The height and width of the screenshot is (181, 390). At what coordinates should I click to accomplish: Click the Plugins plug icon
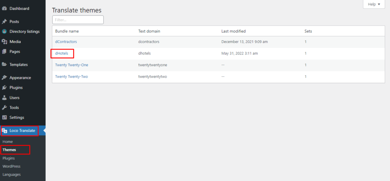point(4,88)
